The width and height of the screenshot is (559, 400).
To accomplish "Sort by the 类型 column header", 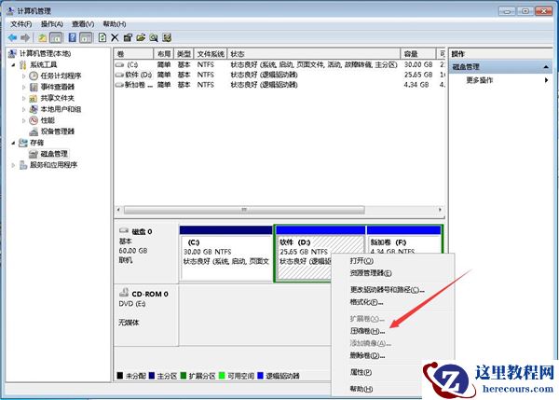I will click(x=184, y=54).
